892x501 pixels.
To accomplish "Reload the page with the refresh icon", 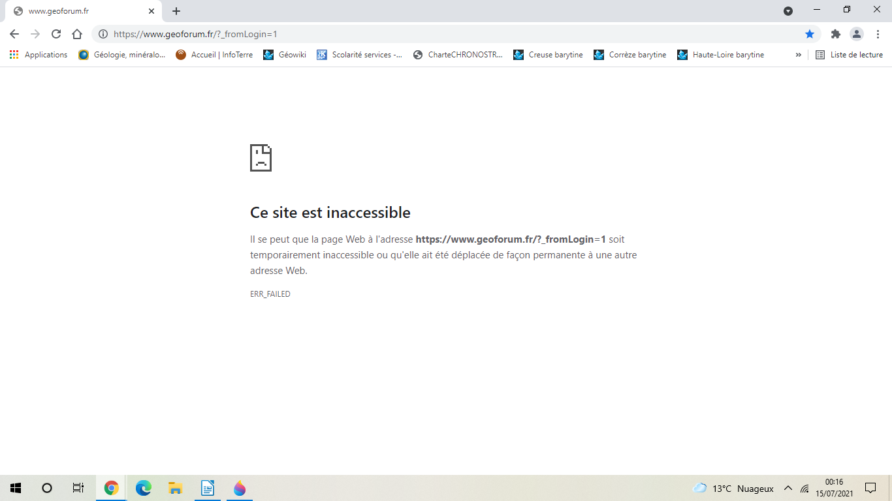I will click(x=56, y=34).
